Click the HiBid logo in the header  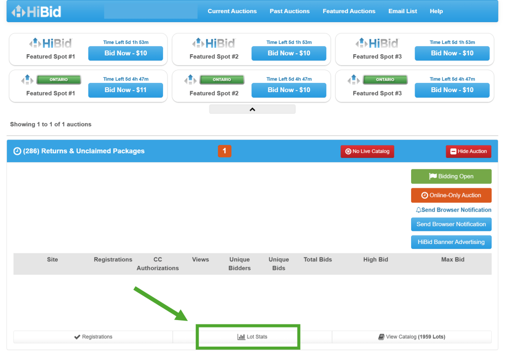37,11
